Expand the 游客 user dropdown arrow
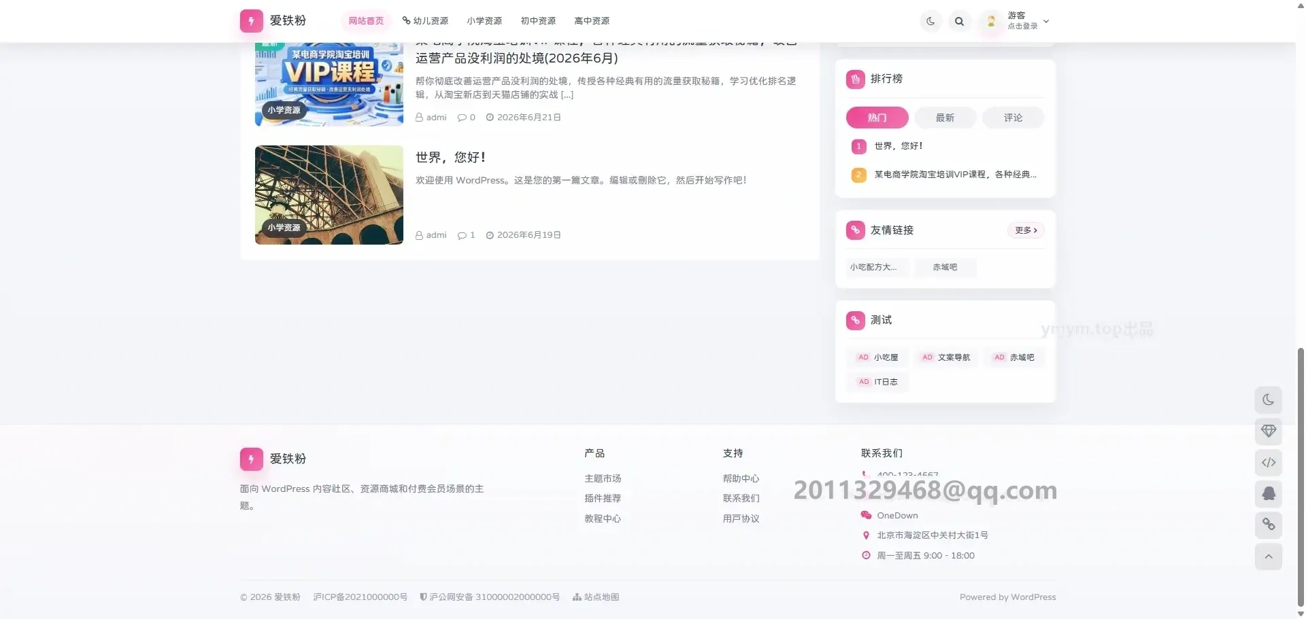This screenshot has width=1306, height=619. 1046,21
